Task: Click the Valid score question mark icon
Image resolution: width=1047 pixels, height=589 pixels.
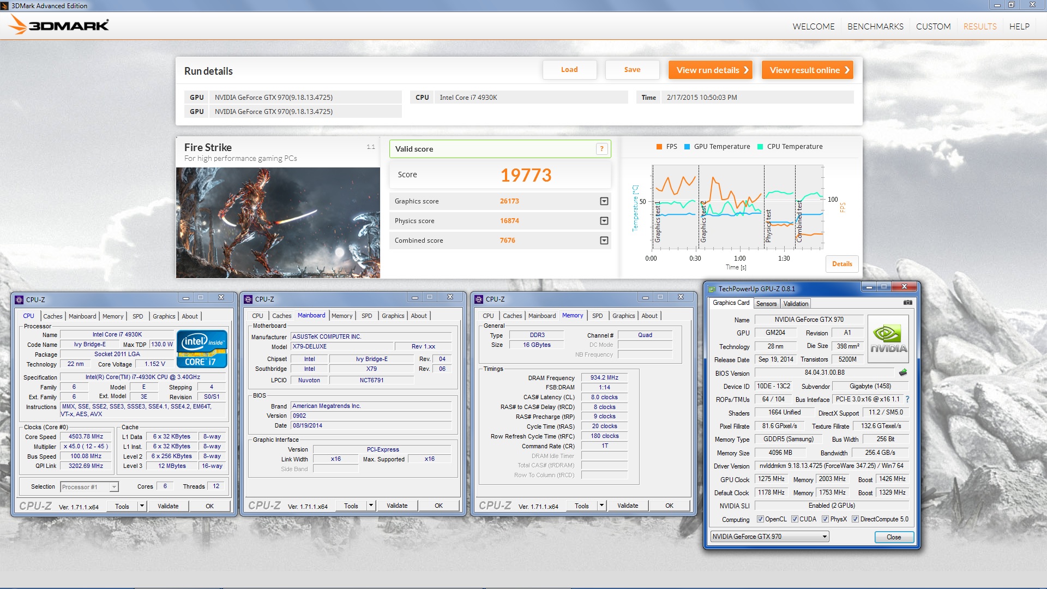Action: (601, 149)
